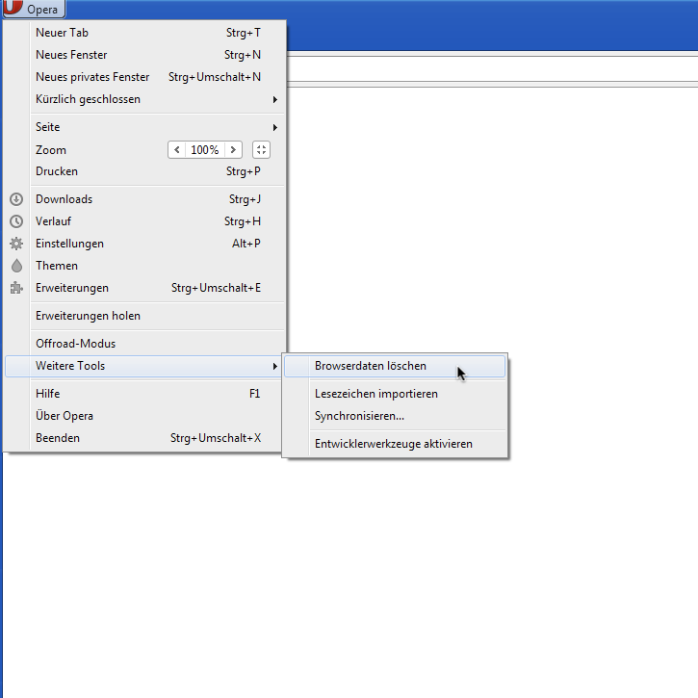
Task: Choose Beenden to quit Opera
Action: pos(144,438)
